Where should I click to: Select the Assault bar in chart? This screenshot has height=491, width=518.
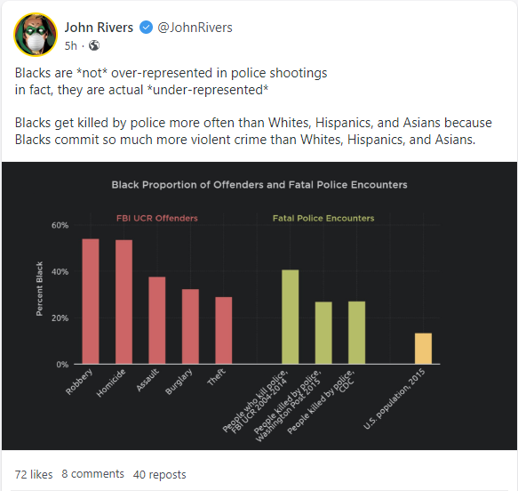[x=157, y=320]
